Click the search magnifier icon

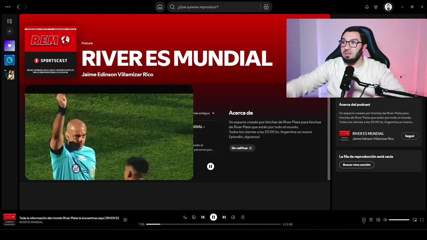[x=172, y=7]
